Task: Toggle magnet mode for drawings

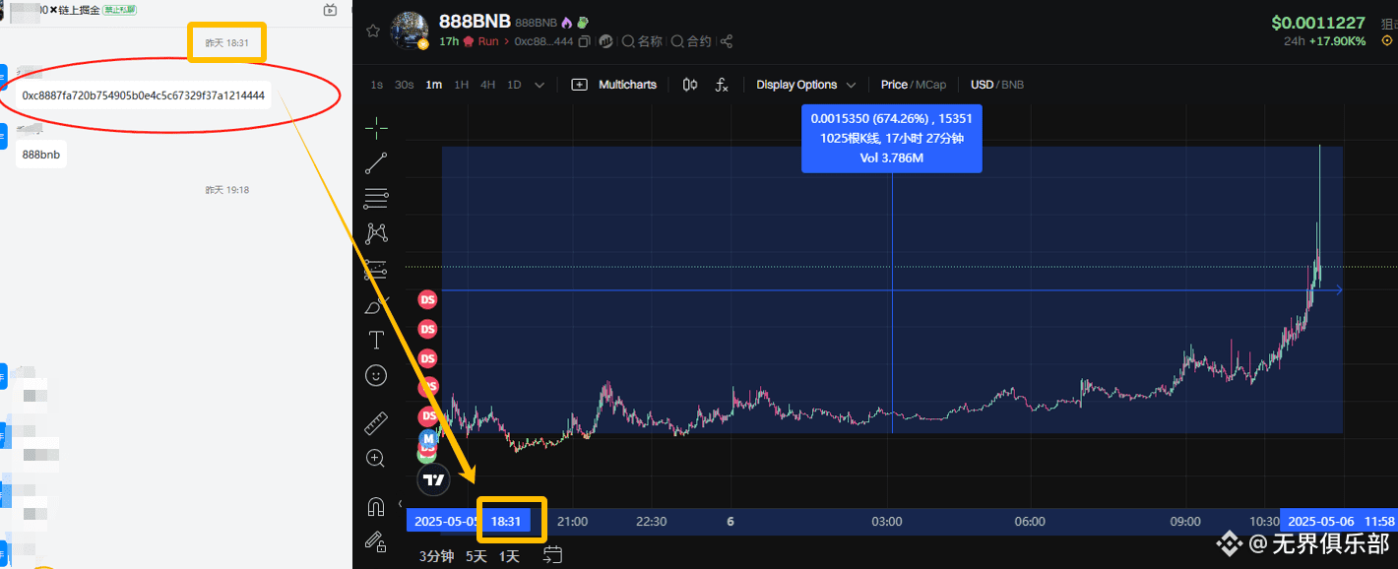Action: [x=375, y=507]
